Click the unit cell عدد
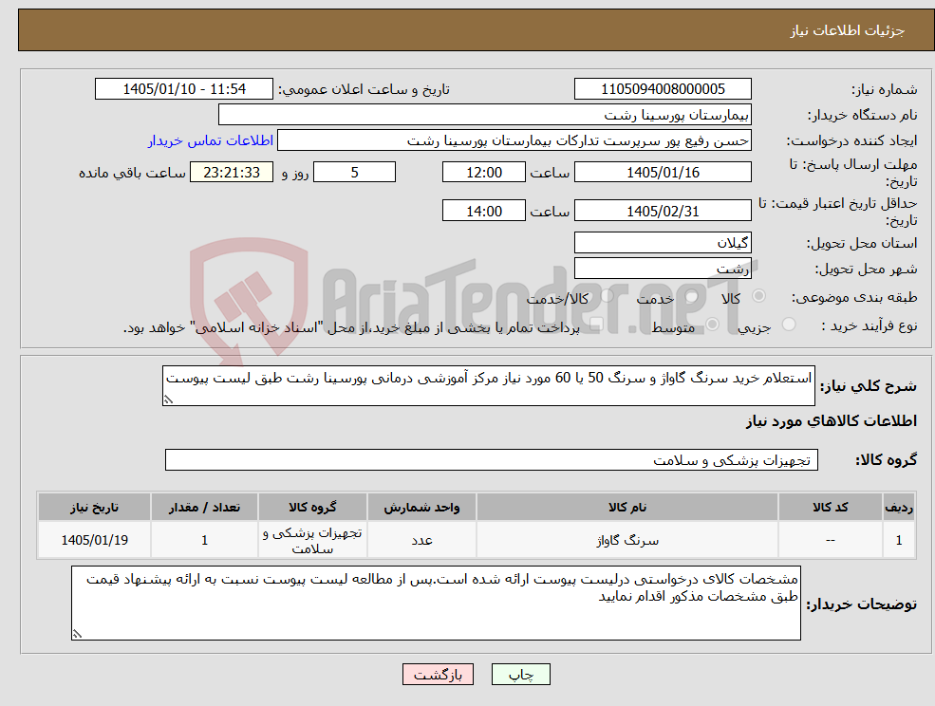This screenshot has height=706, width=935. point(421,540)
